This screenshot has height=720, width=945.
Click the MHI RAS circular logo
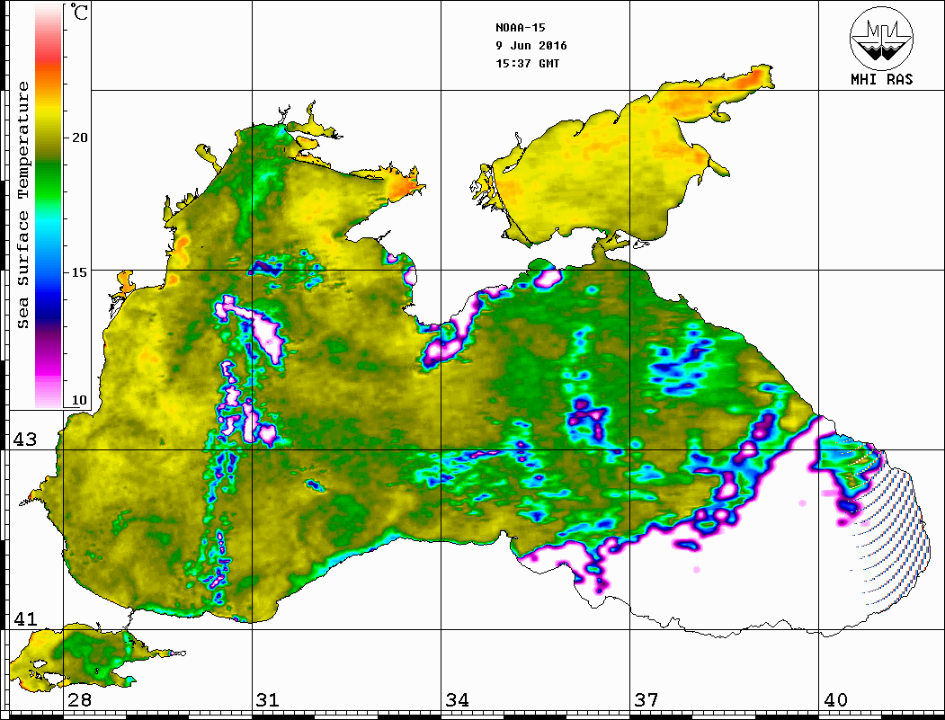click(x=881, y=39)
